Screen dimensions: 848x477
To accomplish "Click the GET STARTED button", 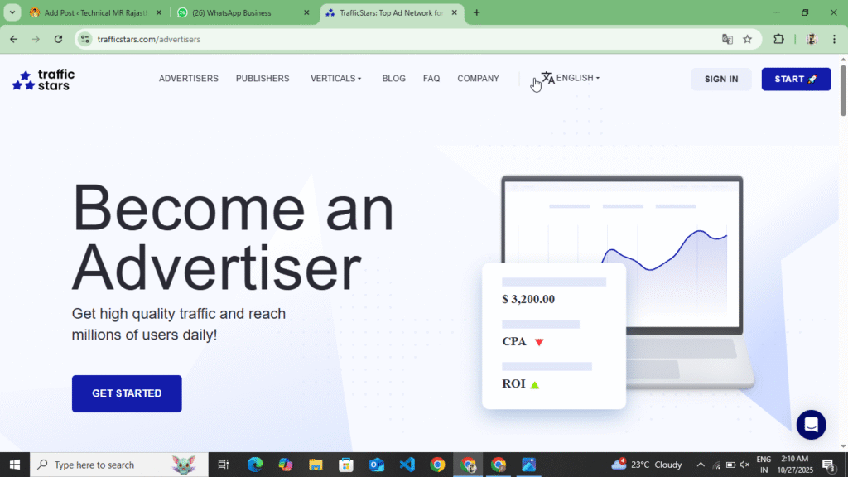I will [126, 393].
